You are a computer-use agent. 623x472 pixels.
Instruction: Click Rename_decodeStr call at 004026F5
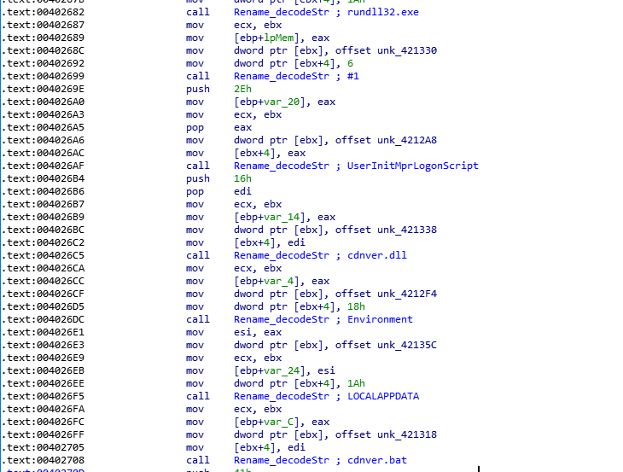(282, 396)
